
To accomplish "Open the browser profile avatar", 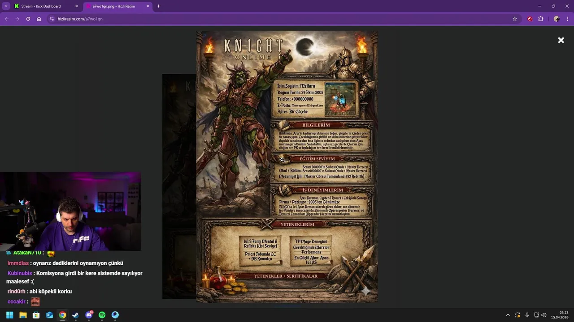I will coord(557,19).
